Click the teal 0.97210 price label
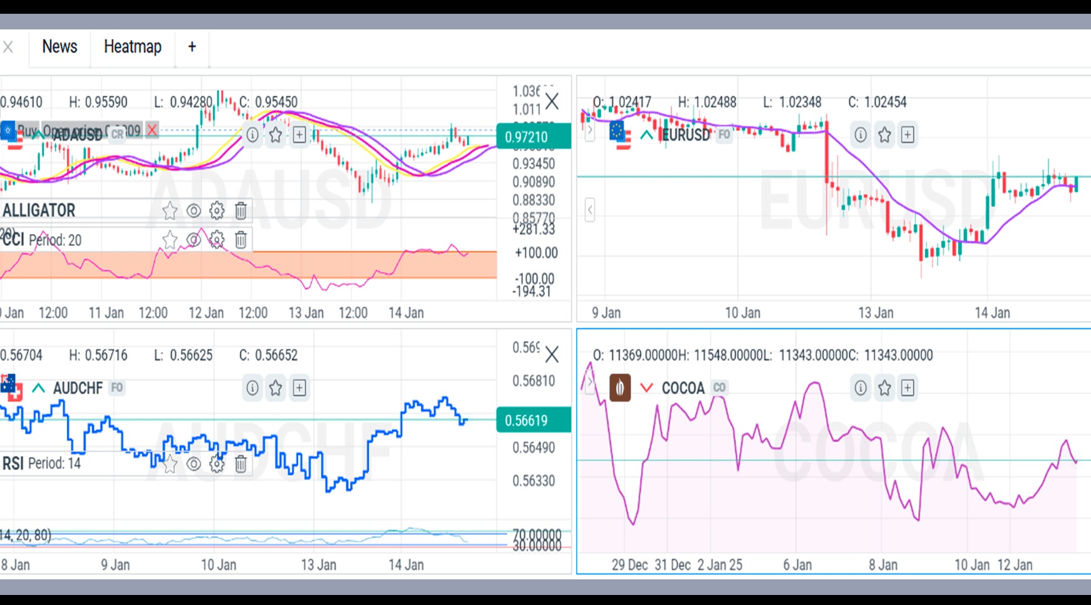 tap(534, 136)
